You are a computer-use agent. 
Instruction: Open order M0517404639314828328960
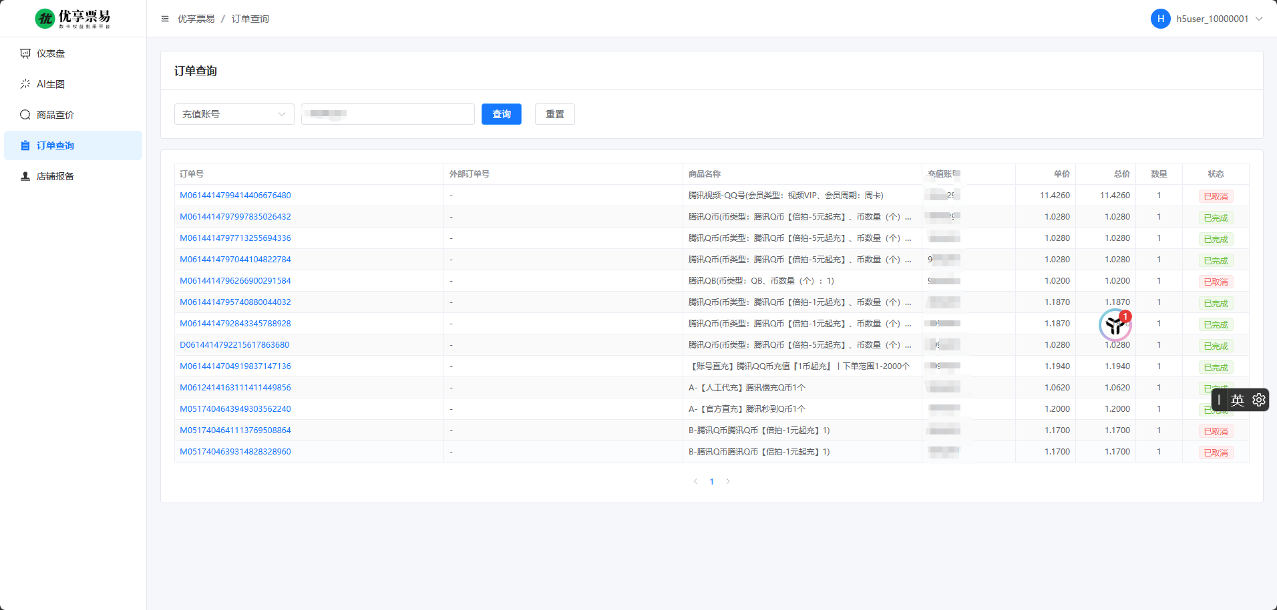click(235, 452)
